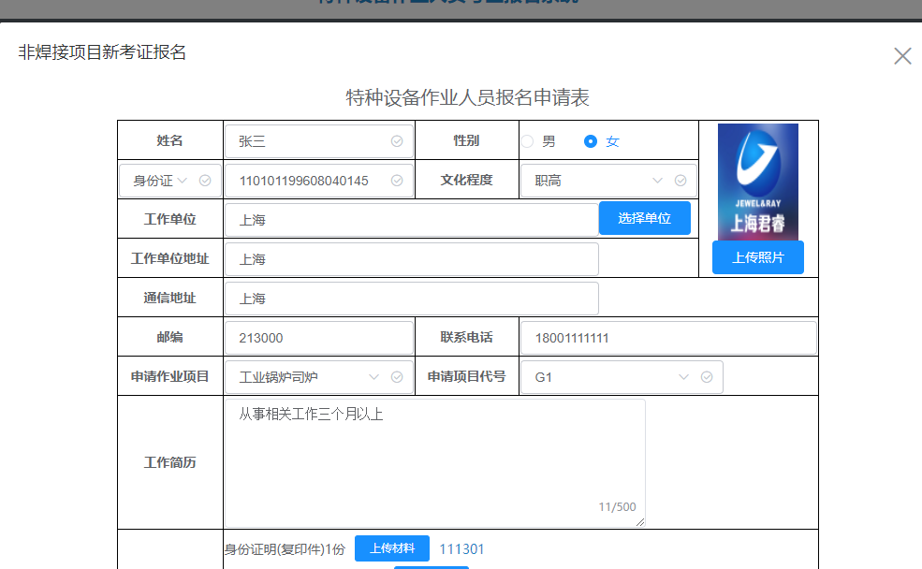This screenshot has width=922, height=569.
Task: Focus the ID number input field
Action: coord(318,181)
